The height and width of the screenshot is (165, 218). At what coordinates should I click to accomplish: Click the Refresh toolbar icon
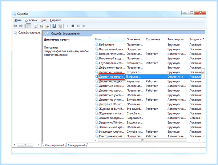[x=41, y=26]
